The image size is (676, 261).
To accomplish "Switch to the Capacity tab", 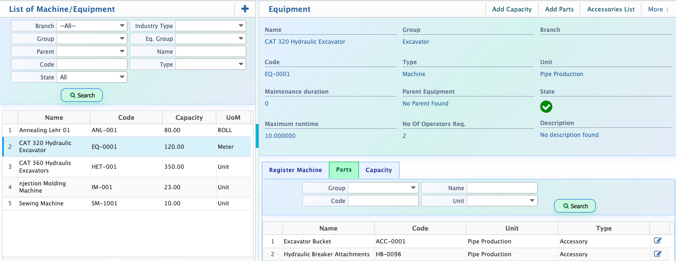I will click(x=379, y=170).
